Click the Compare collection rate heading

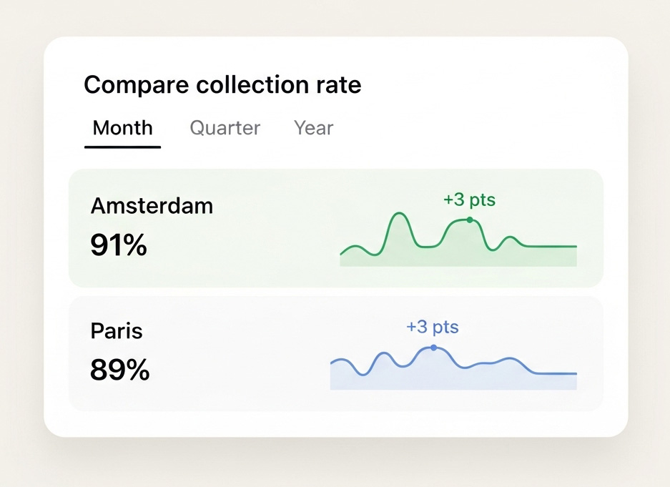[x=222, y=84]
